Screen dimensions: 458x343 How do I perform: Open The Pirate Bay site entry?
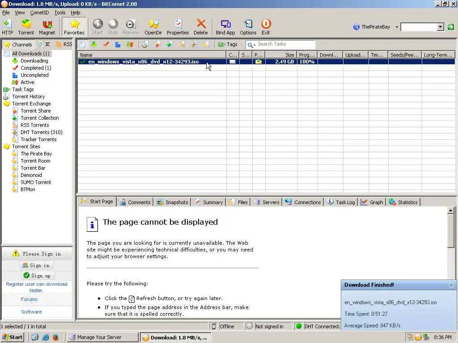click(36, 154)
